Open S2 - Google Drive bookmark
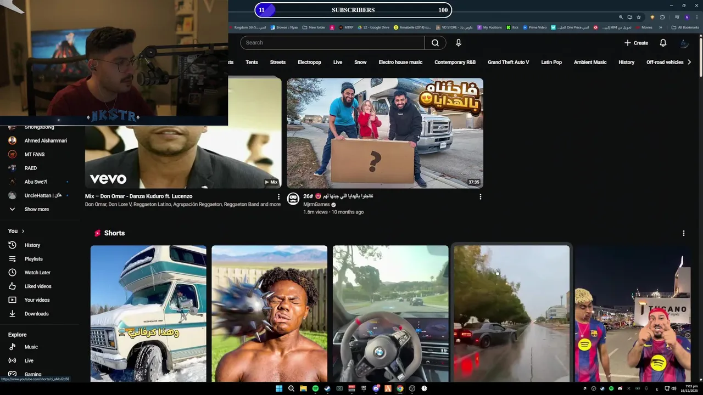 point(373,27)
